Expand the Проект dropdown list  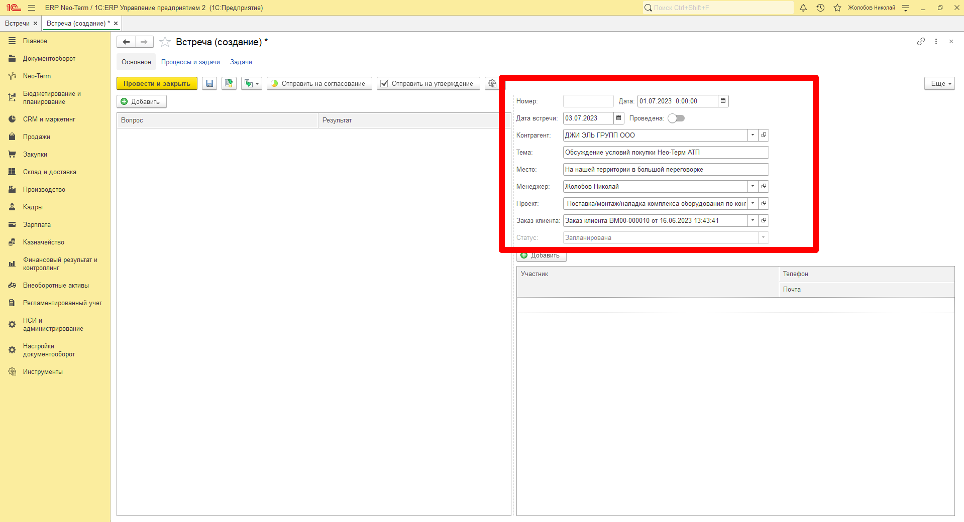point(753,203)
